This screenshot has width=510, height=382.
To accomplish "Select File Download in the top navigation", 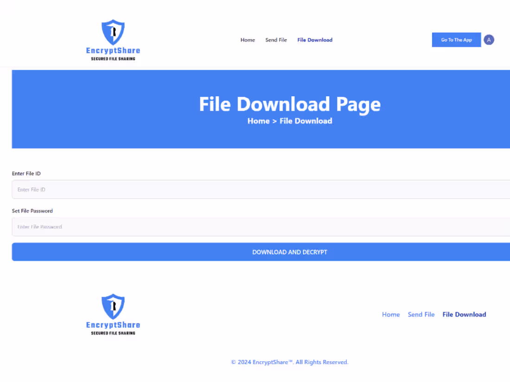I will pyautogui.click(x=315, y=40).
